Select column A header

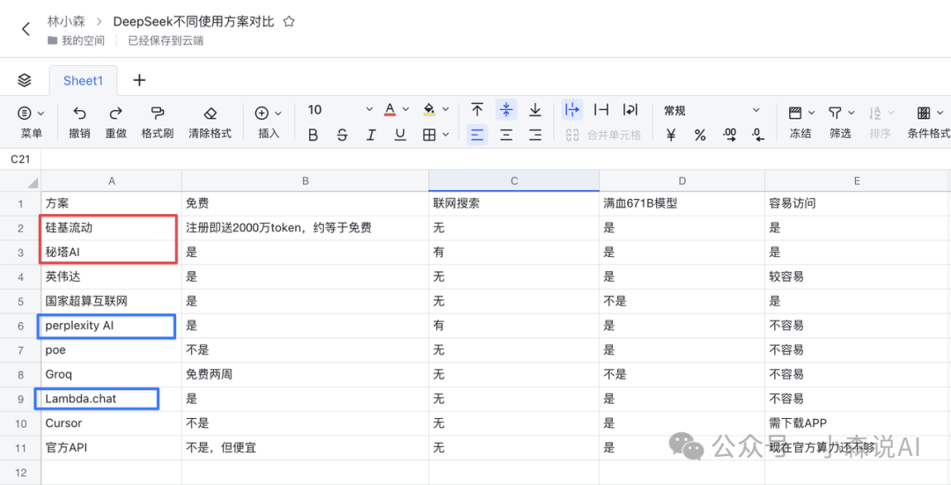(112, 180)
